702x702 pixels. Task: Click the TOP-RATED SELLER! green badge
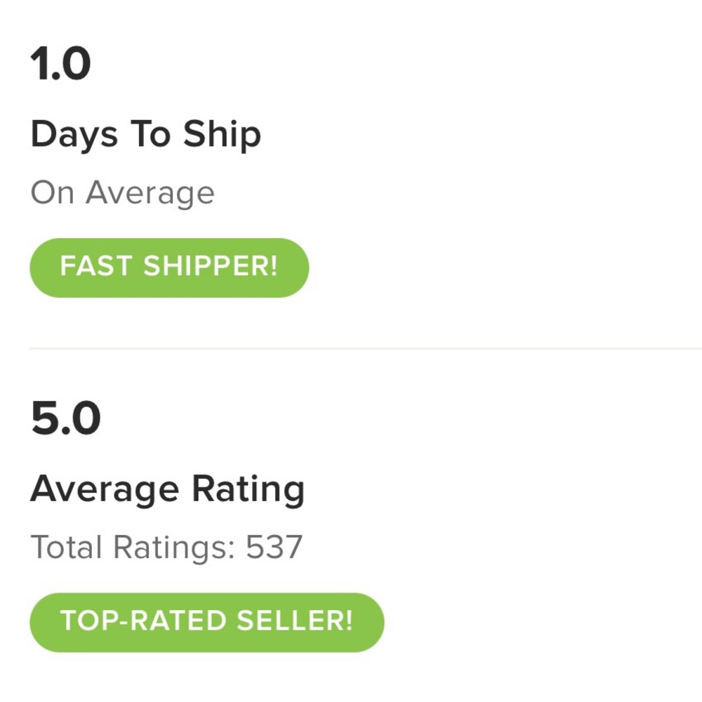pyautogui.click(x=207, y=622)
